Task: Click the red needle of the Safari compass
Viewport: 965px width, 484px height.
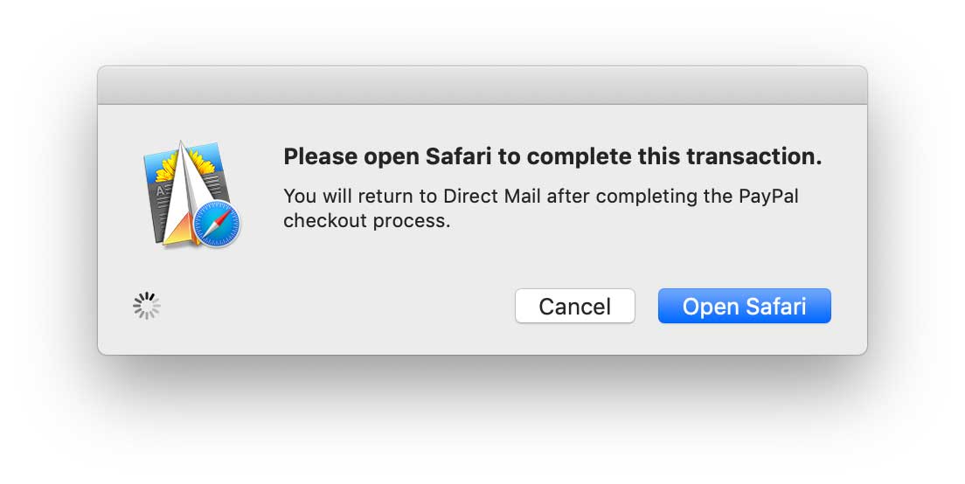Action: pyautogui.click(x=223, y=217)
